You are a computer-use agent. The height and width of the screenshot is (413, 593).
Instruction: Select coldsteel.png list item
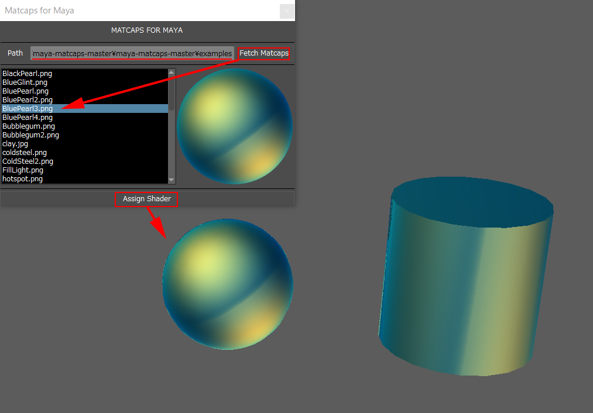click(x=25, y=153)
